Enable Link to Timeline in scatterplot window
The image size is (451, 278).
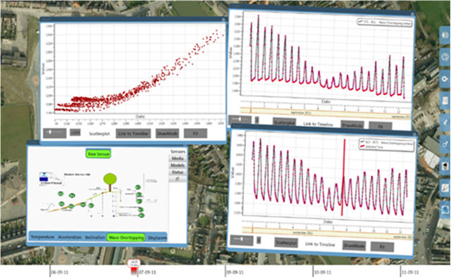pyautogui.click(x=133, y=134)
